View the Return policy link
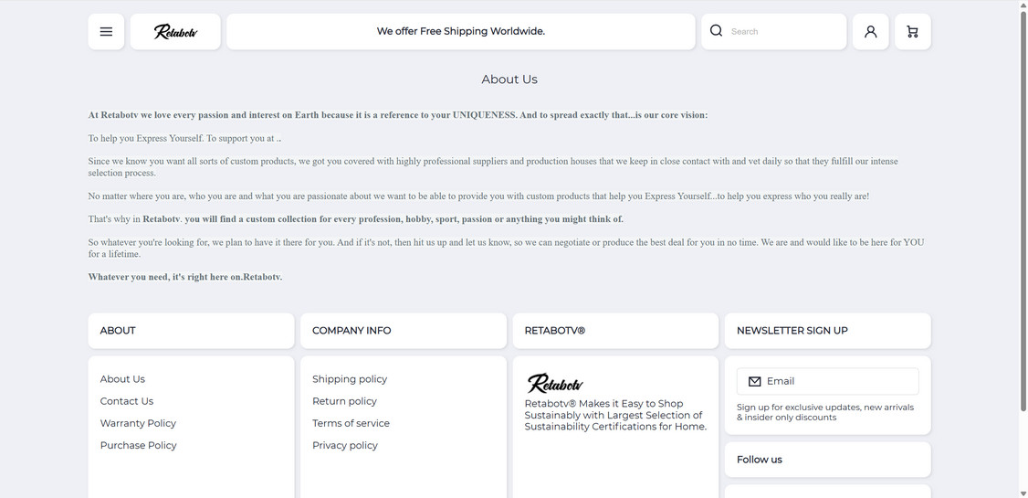 point(344,401)
